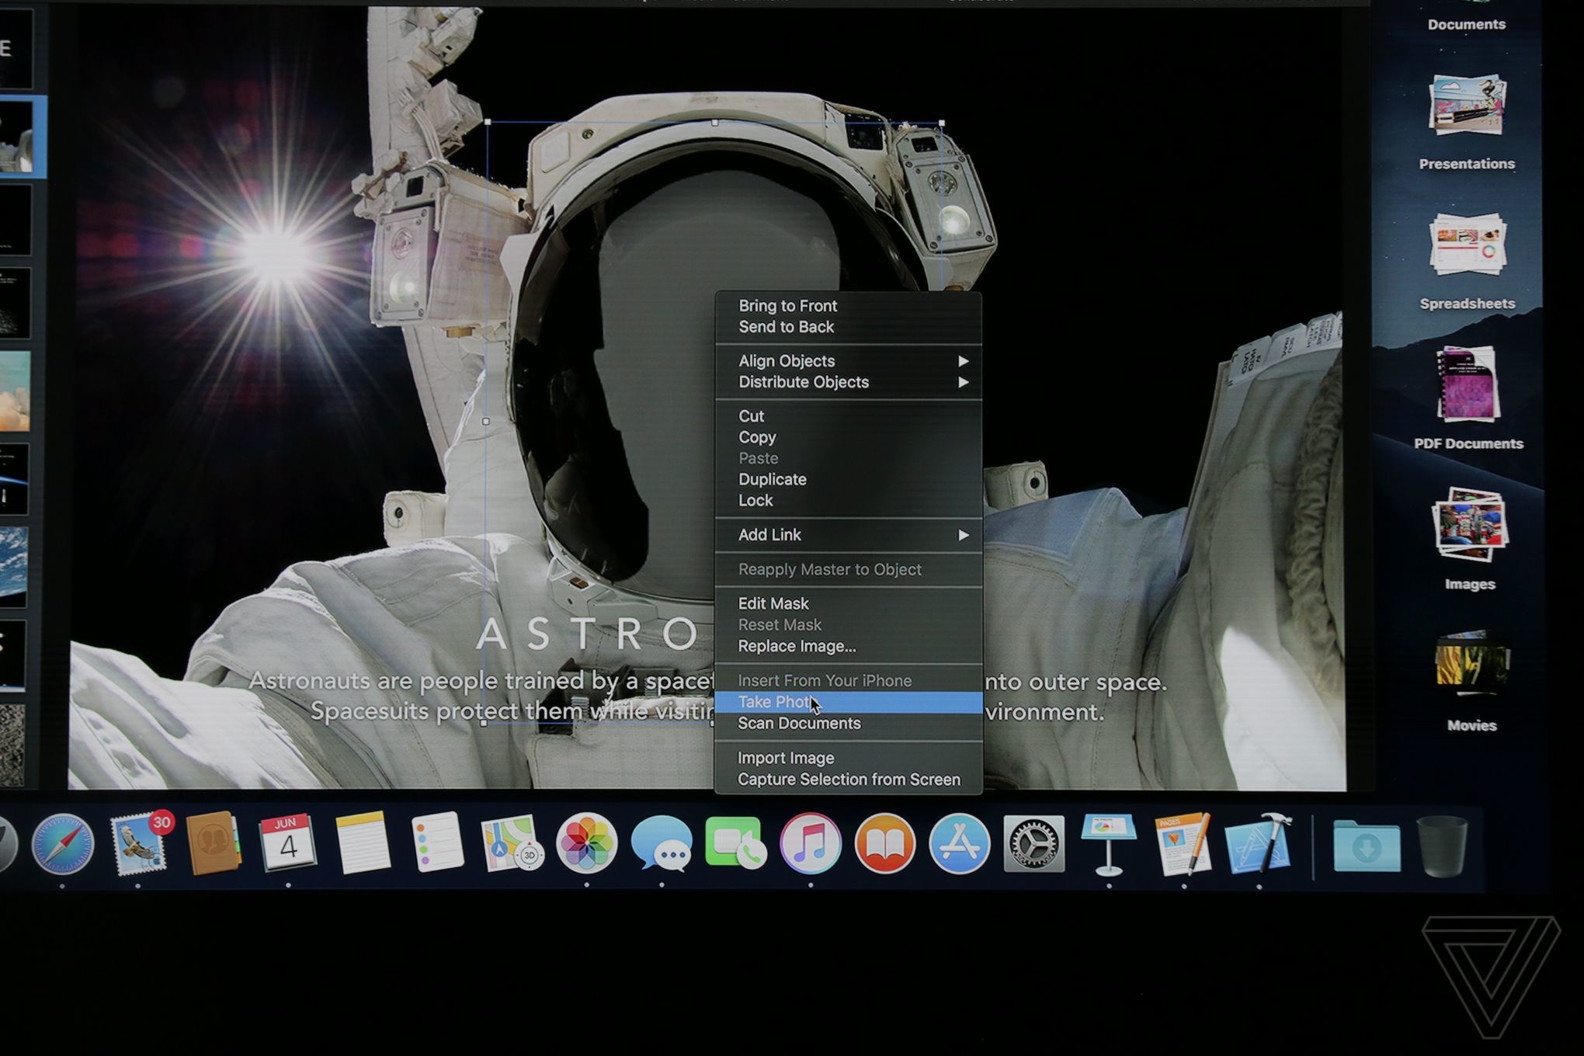Open Safari from the dock
The width and height of the screenshot is (1584, 1056).
[63, 844]
